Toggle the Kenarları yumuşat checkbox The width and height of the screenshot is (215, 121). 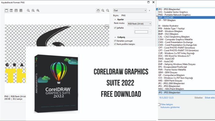point(115,41)
